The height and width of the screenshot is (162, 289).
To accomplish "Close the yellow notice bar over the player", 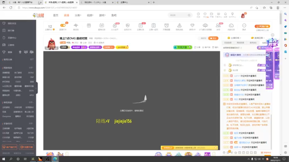I will (216, 148).
